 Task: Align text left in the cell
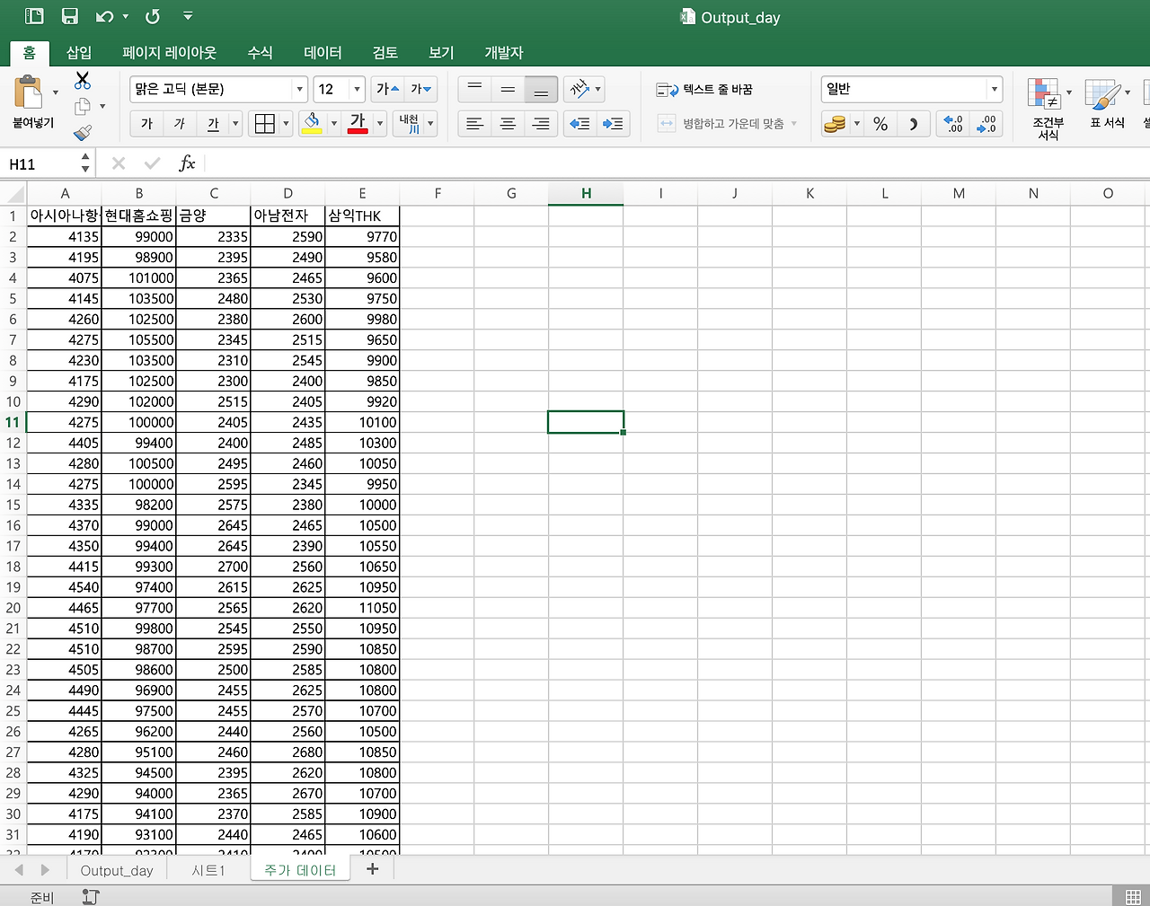(x=474, y=124)
